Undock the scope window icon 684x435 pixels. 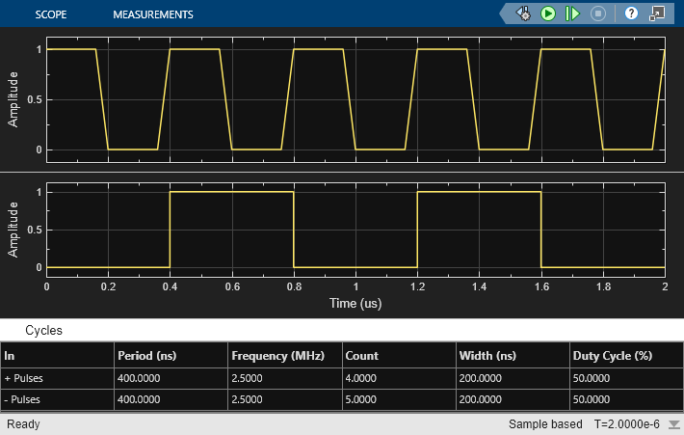tap(656, 14)
